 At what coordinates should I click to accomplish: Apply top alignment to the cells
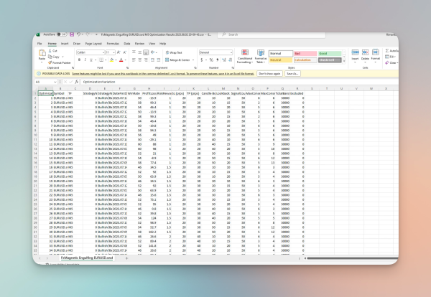[x=134, y=52]
